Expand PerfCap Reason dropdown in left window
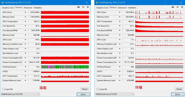 pos(25,67)
